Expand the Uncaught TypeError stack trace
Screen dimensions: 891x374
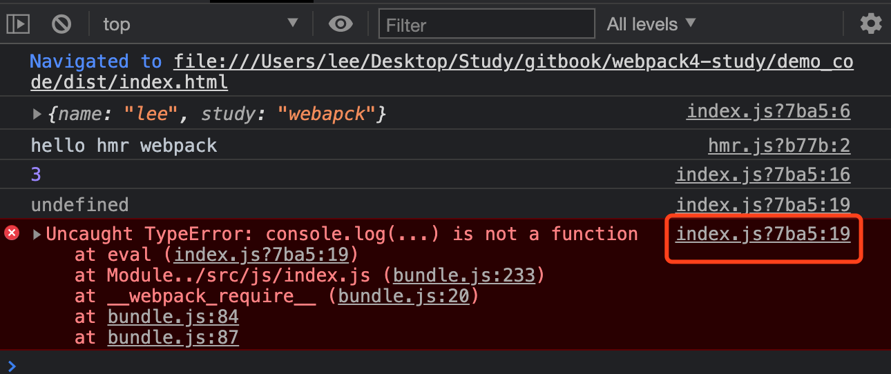click(37, 234)
